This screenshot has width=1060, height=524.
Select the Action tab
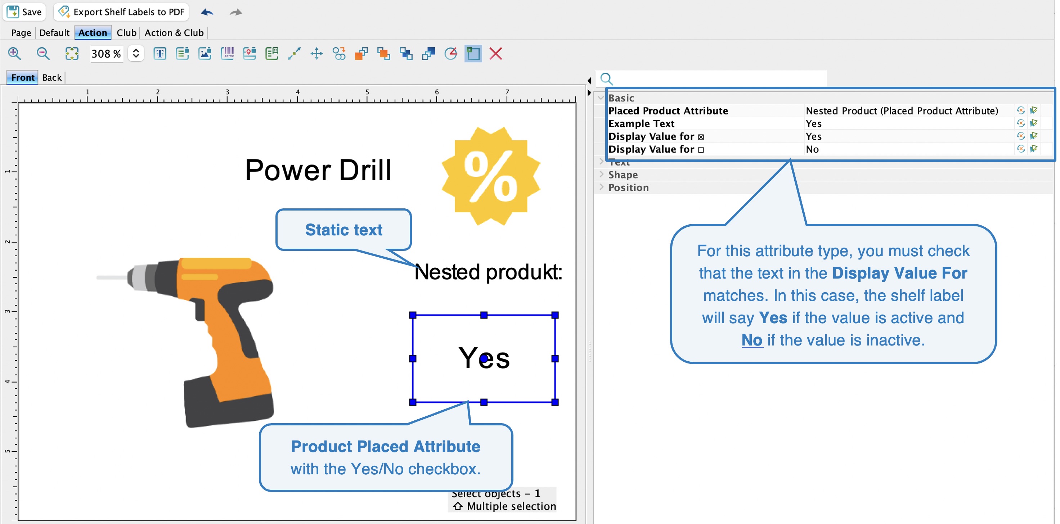coord(93,32)
